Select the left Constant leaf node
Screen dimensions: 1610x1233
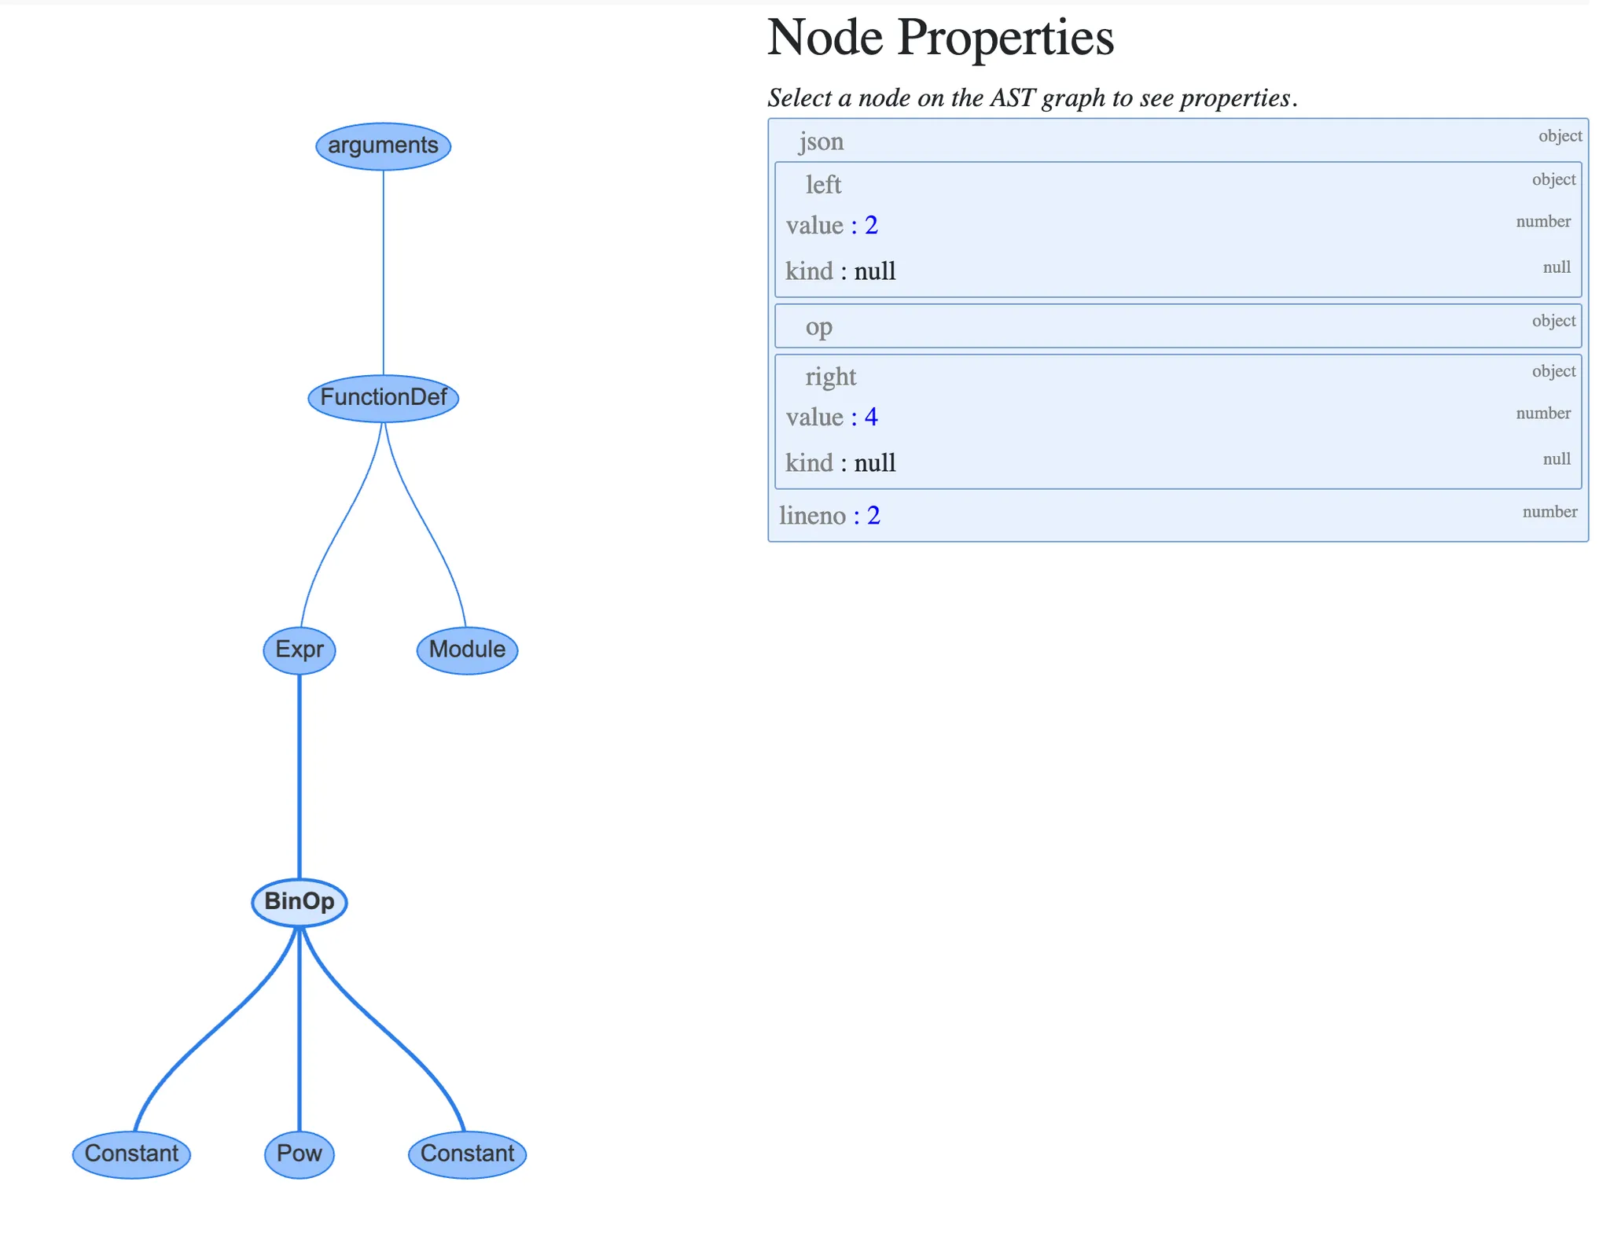point(131,1154)
